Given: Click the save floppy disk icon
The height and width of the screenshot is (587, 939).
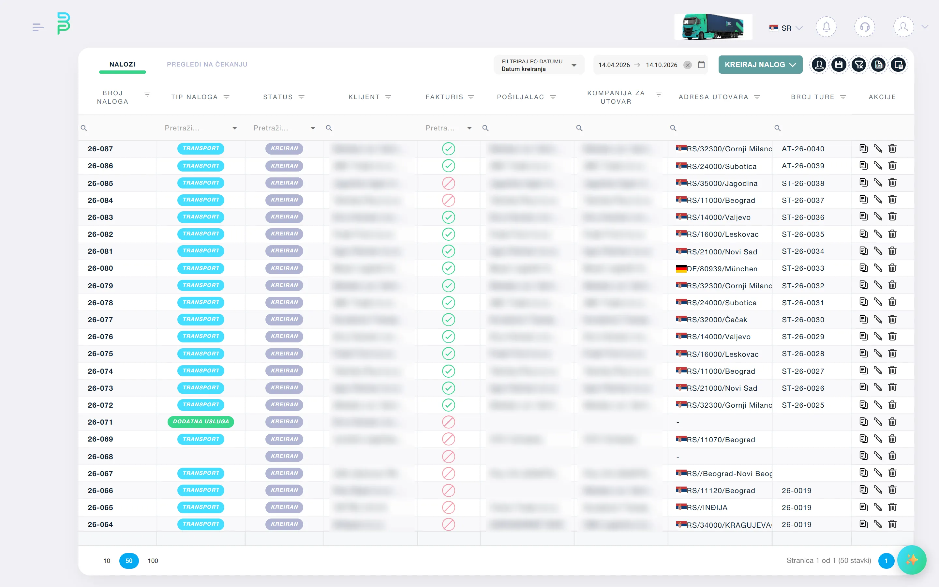Looking at the screenshot, I should coord(839,65).
